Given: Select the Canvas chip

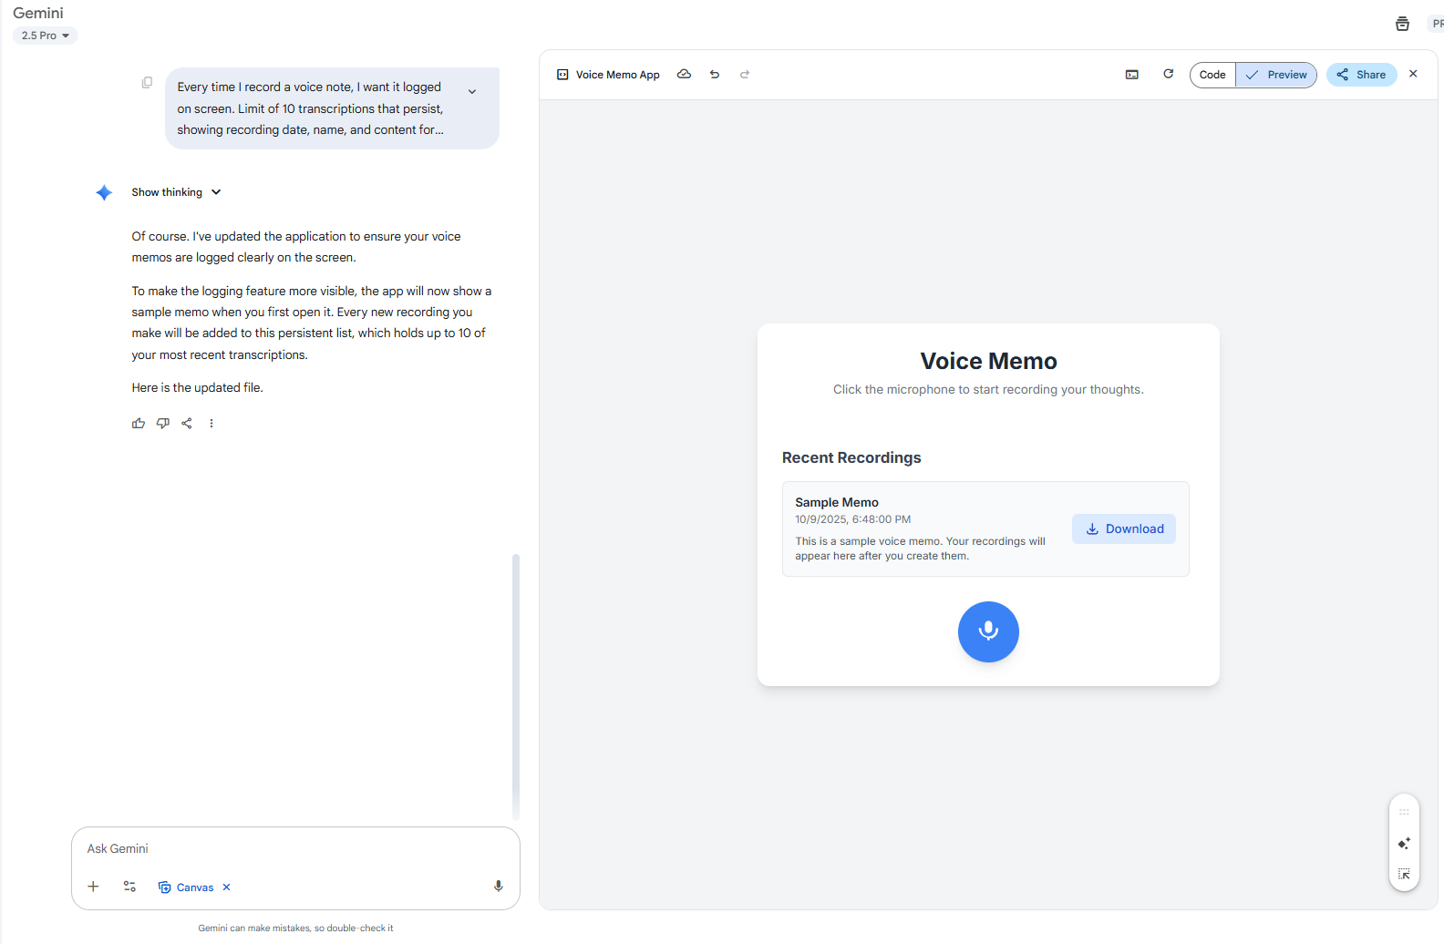Looking at the screenshot, I should [x=187, y=888].
